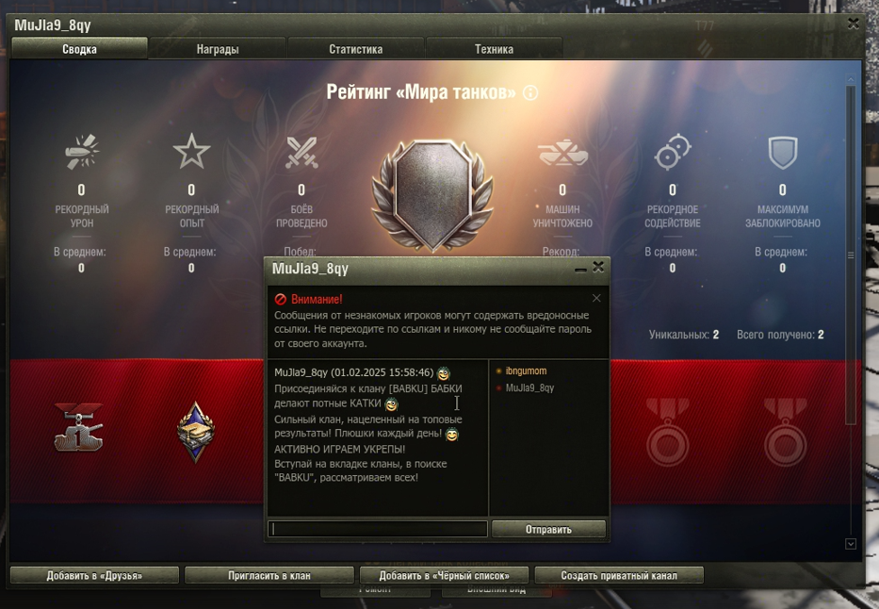Screen dimensions: 879x609
Task: Click the silver rating shield badge
Action: (x=432, y=194)
